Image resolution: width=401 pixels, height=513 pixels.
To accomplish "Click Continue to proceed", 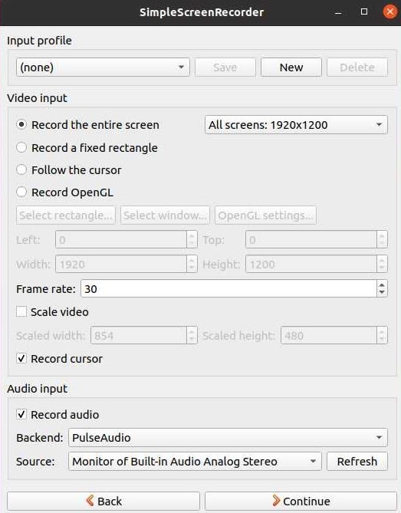I will tap(301, 501).
